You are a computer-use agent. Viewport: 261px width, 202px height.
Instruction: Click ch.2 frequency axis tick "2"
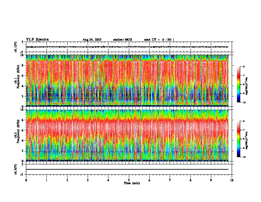pos(23,151)
